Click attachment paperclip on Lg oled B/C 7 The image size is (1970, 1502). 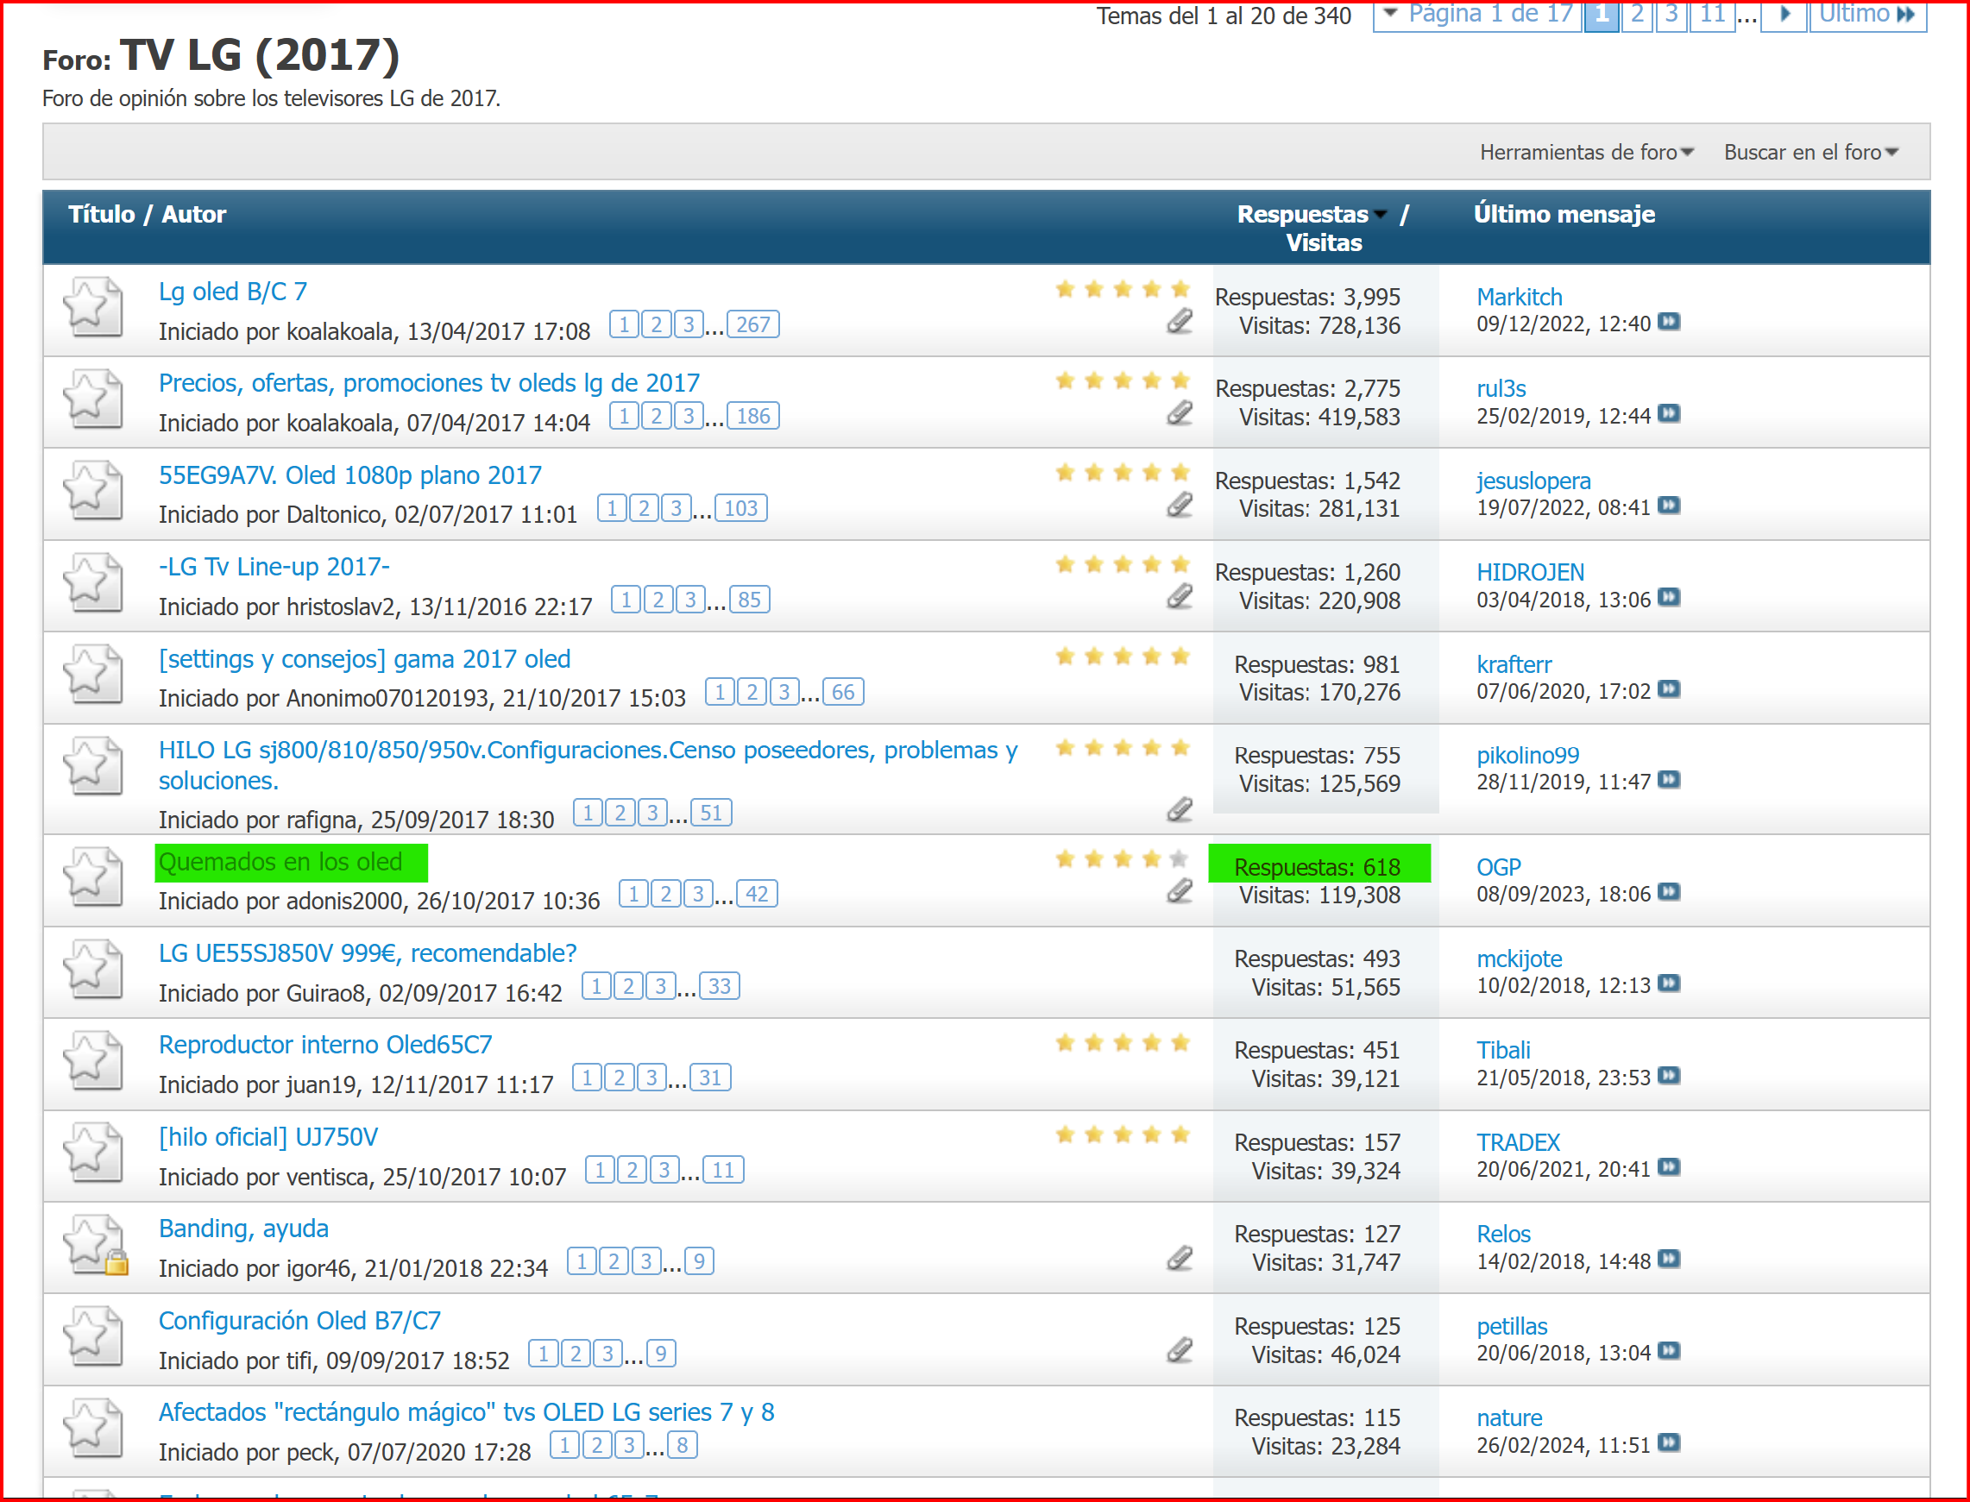[x=1180, y=322]
